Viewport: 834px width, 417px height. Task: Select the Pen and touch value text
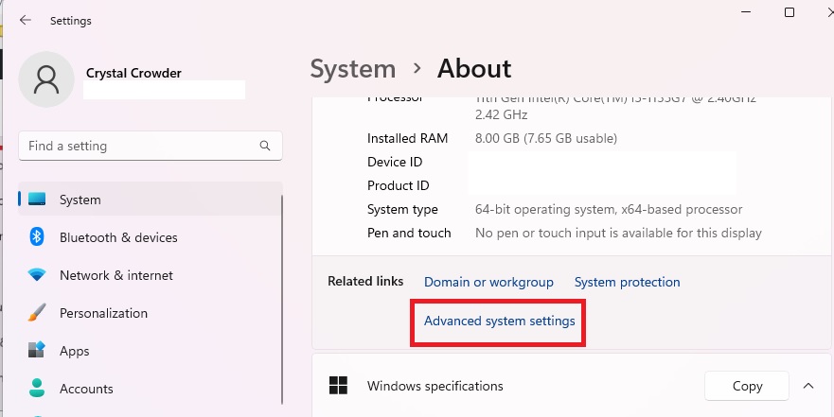click(618, 233)
